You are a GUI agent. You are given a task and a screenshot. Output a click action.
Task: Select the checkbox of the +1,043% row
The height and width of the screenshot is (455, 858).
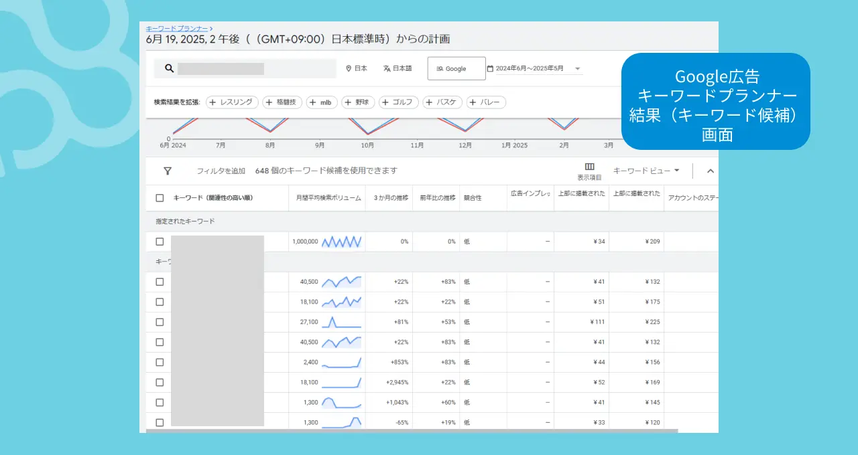coord(160,402)
